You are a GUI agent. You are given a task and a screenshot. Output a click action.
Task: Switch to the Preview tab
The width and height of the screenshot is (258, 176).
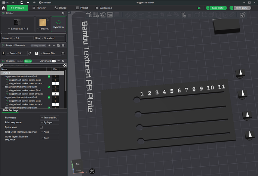39,8
